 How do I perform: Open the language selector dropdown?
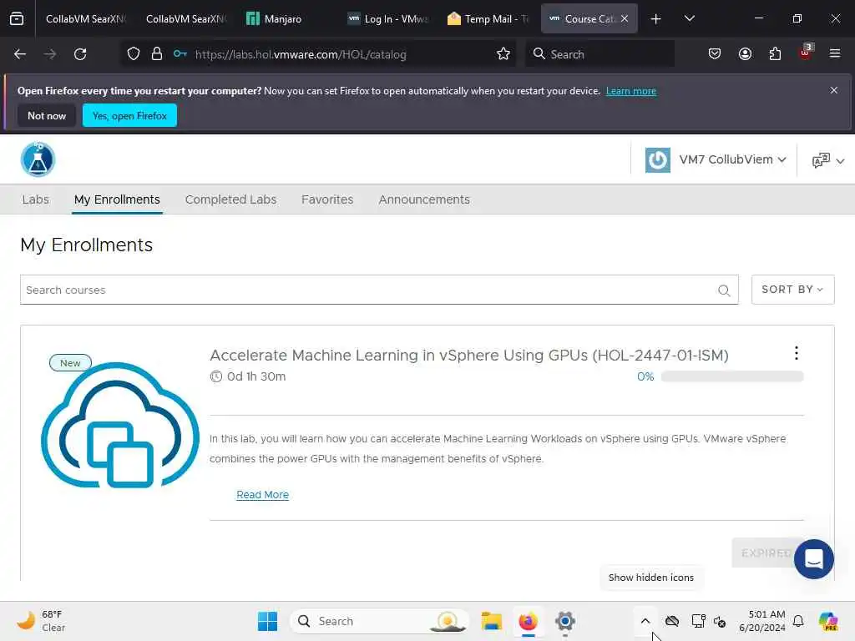tap(827, 160)
